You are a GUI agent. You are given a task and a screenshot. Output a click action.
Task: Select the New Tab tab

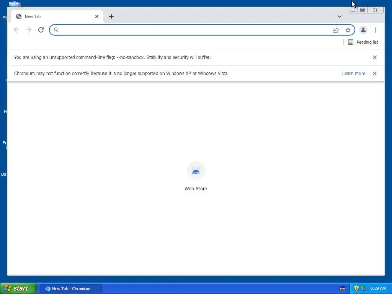pyautogui.click(x=57, y=16)
